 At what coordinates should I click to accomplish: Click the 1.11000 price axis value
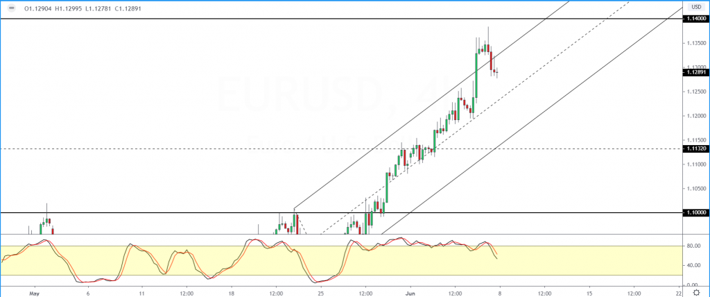coord(695,164)
